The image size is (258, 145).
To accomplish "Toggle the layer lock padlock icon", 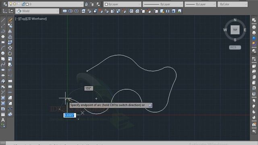I will (23, 4).
